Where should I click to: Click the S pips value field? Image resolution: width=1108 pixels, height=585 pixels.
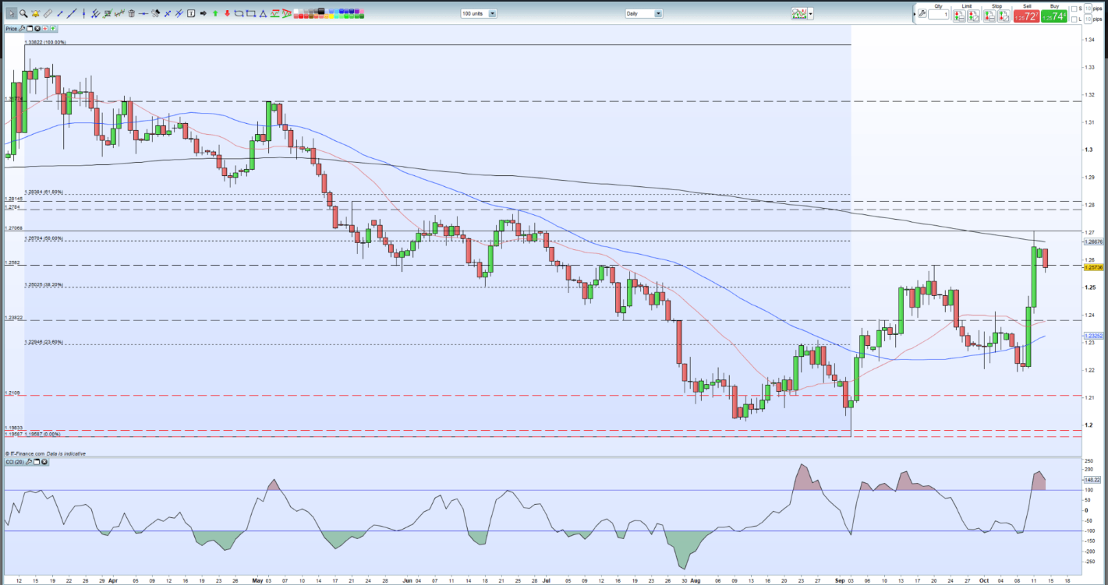point(1088,9)
